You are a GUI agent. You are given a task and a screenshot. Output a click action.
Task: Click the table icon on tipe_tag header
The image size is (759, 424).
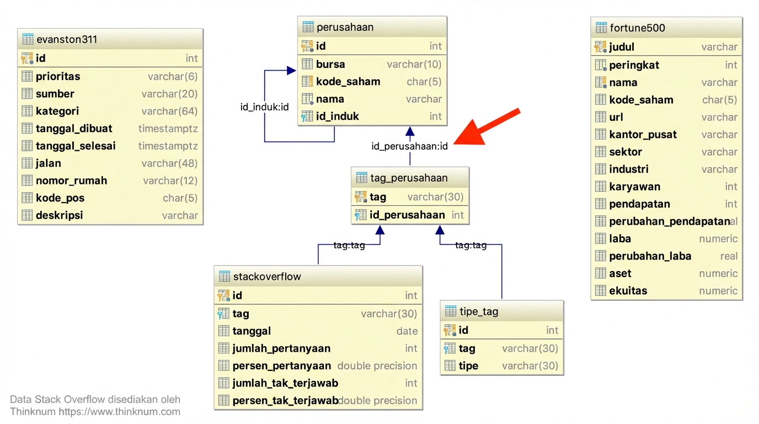point(450,311)
